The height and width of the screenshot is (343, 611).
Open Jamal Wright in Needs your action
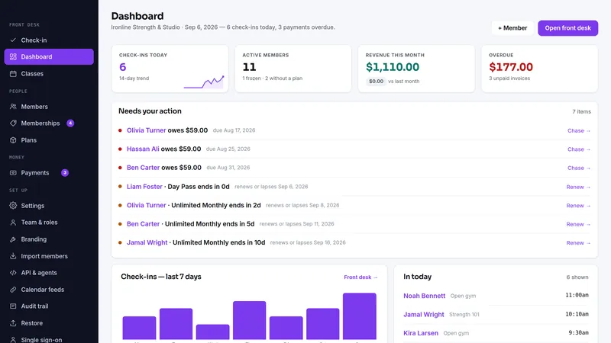click(147, 242)
